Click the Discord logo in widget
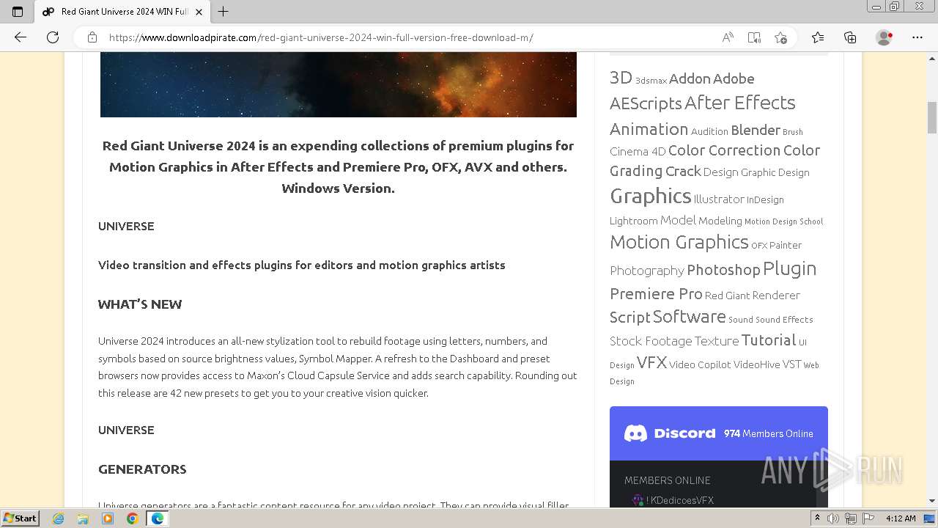The width and height of the screenshot is (938, 528). pos(670,433)
